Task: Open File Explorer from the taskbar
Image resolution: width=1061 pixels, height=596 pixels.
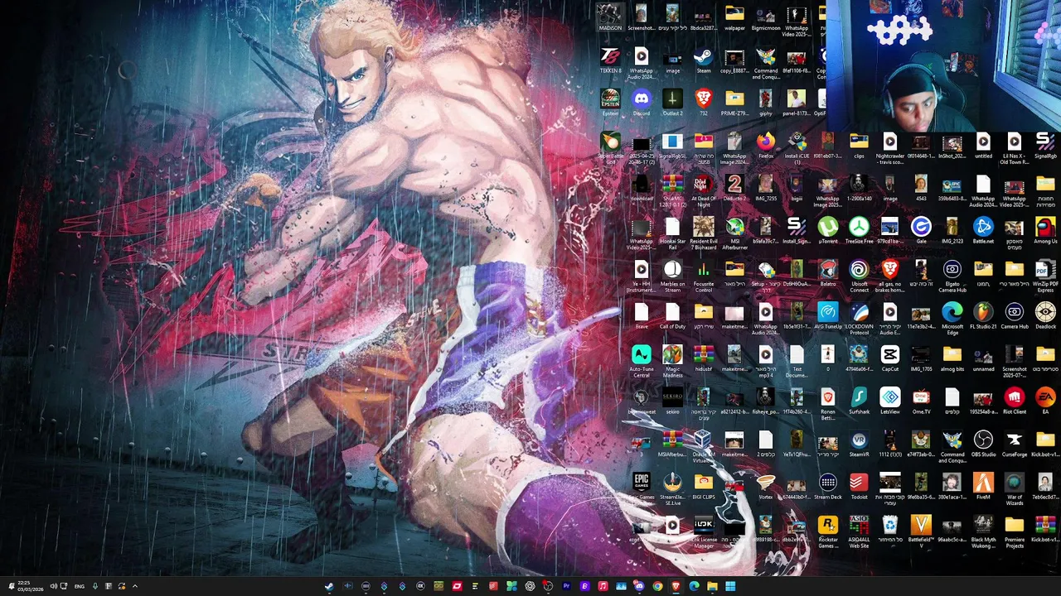Action: pos(712,586)
